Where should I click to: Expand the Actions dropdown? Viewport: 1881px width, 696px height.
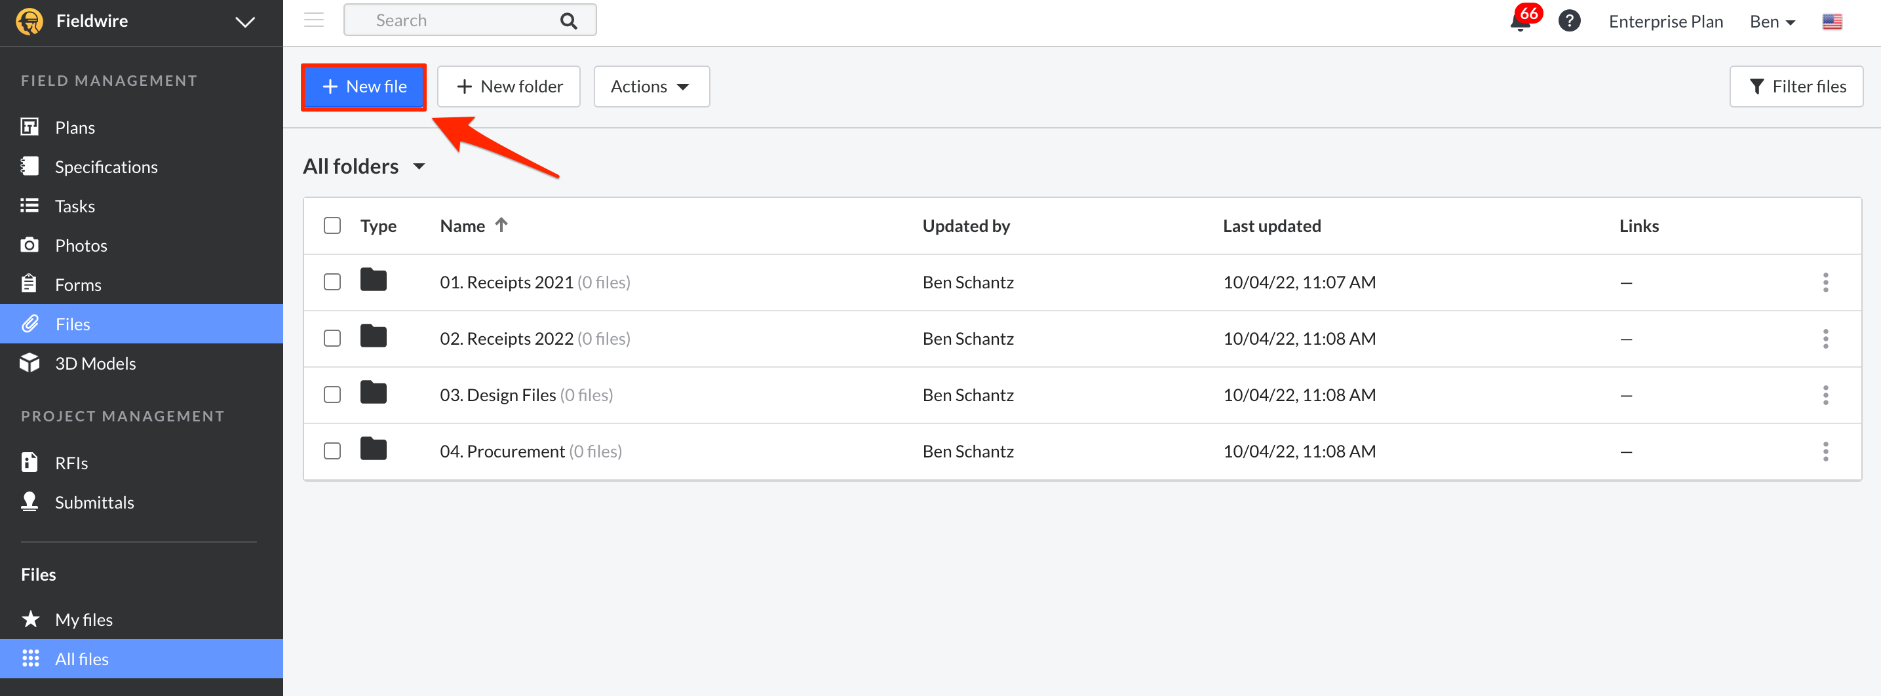(x=651, y=87)
